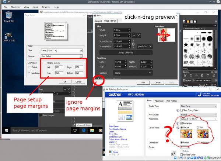Select Landscape orientation in Page Setup
This screenshot has height=161, width=221.
pyautogui.click(x=29, y=73)
